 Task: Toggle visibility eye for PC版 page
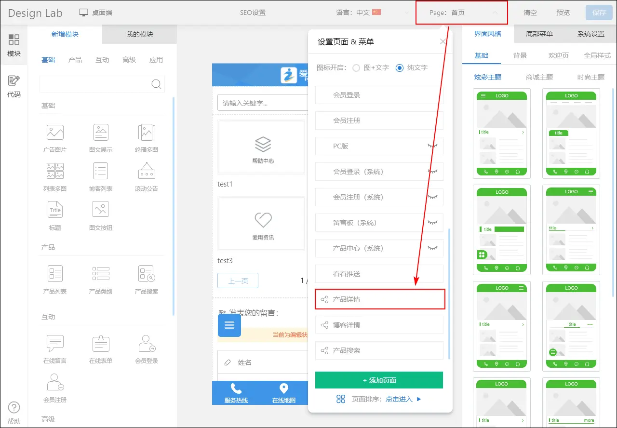pos(432,146)
